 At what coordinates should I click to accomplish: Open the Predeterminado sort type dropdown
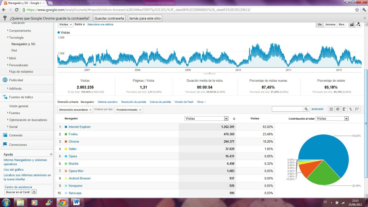click(x=129, y=110)
